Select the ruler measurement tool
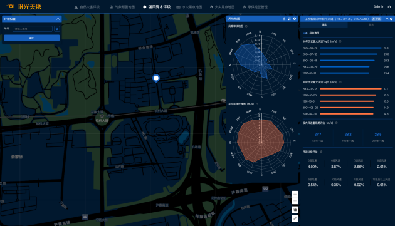Viewport: 395px width, 226px height. (295, 218)
